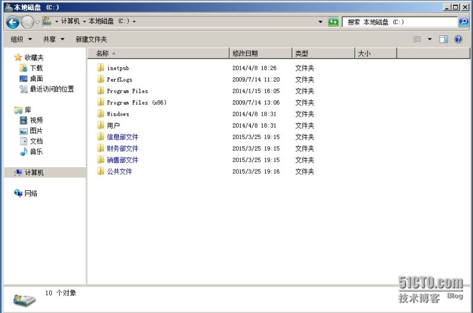
Task: Expand the view options dropdown arrow
Action: click(x=430, y=39)
